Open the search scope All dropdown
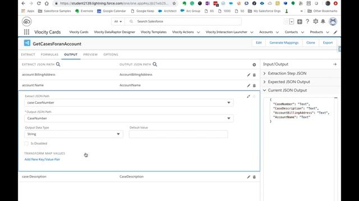 [118, 21]
